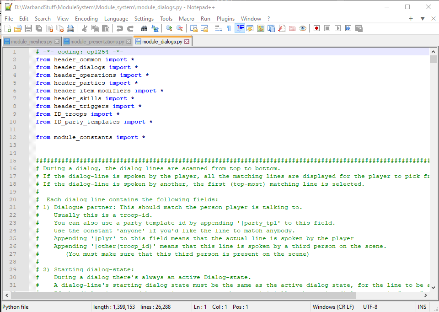The height and width of the screenshot is (312, 439).
Task: Open the tab list dropdown triangle
Action: point(423,18)
